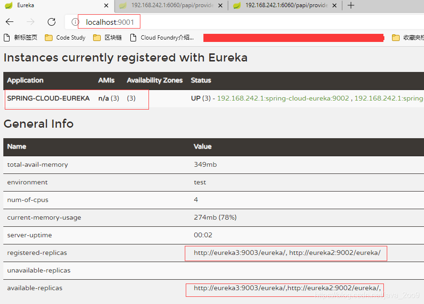
Task: Open the Cloud Foundry介绍 bookmark
Action: pyautogui.click(x=162, y=38)
